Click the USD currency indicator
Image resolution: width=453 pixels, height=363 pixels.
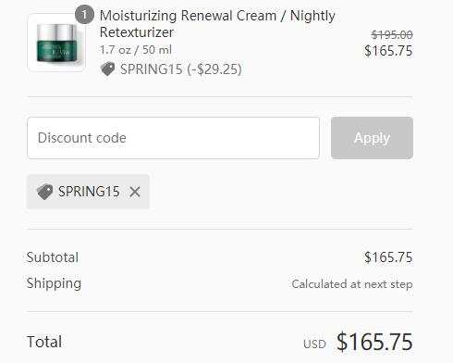point(314,344)
